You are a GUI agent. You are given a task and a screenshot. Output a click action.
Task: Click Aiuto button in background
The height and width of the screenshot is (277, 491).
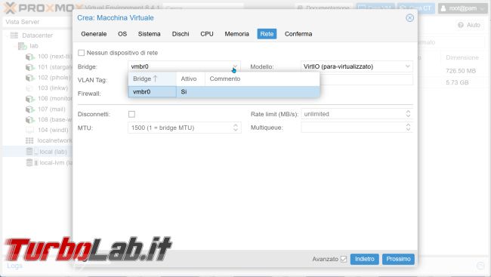tap(469, 25)
